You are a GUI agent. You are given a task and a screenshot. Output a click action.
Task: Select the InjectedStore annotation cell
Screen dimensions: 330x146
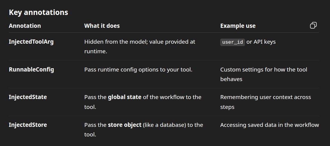pyautogui.click(x=28, y=125)
